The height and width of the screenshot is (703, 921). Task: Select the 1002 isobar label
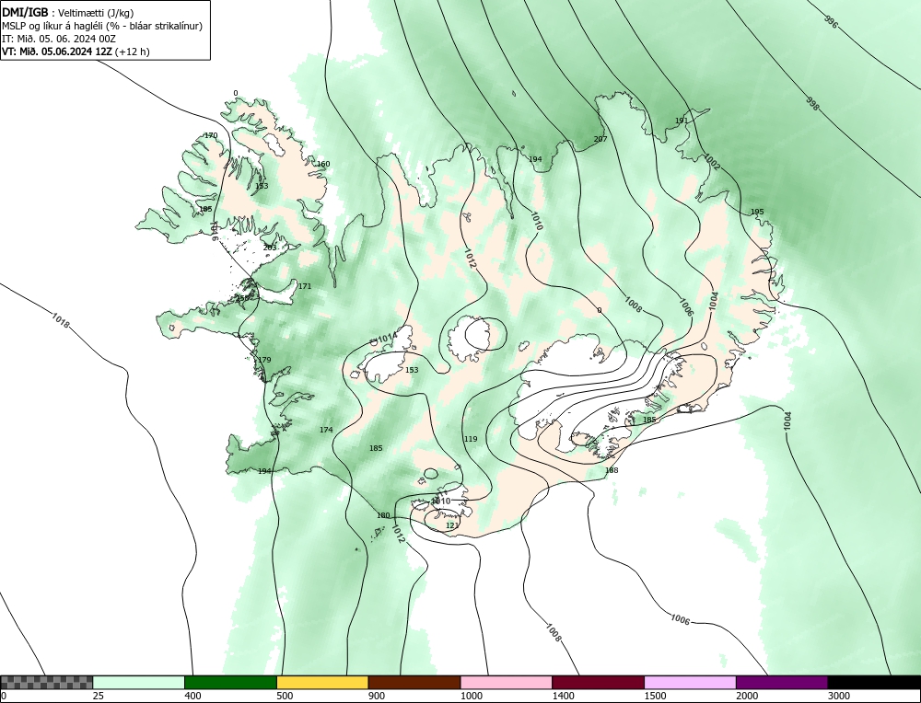pyautogui.click(x=712, y=163)
